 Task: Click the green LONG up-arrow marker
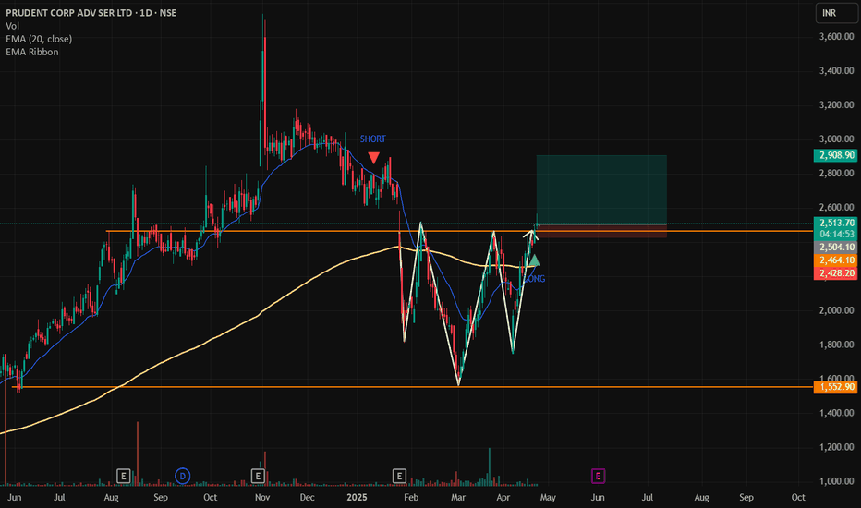tap(534, 260)
